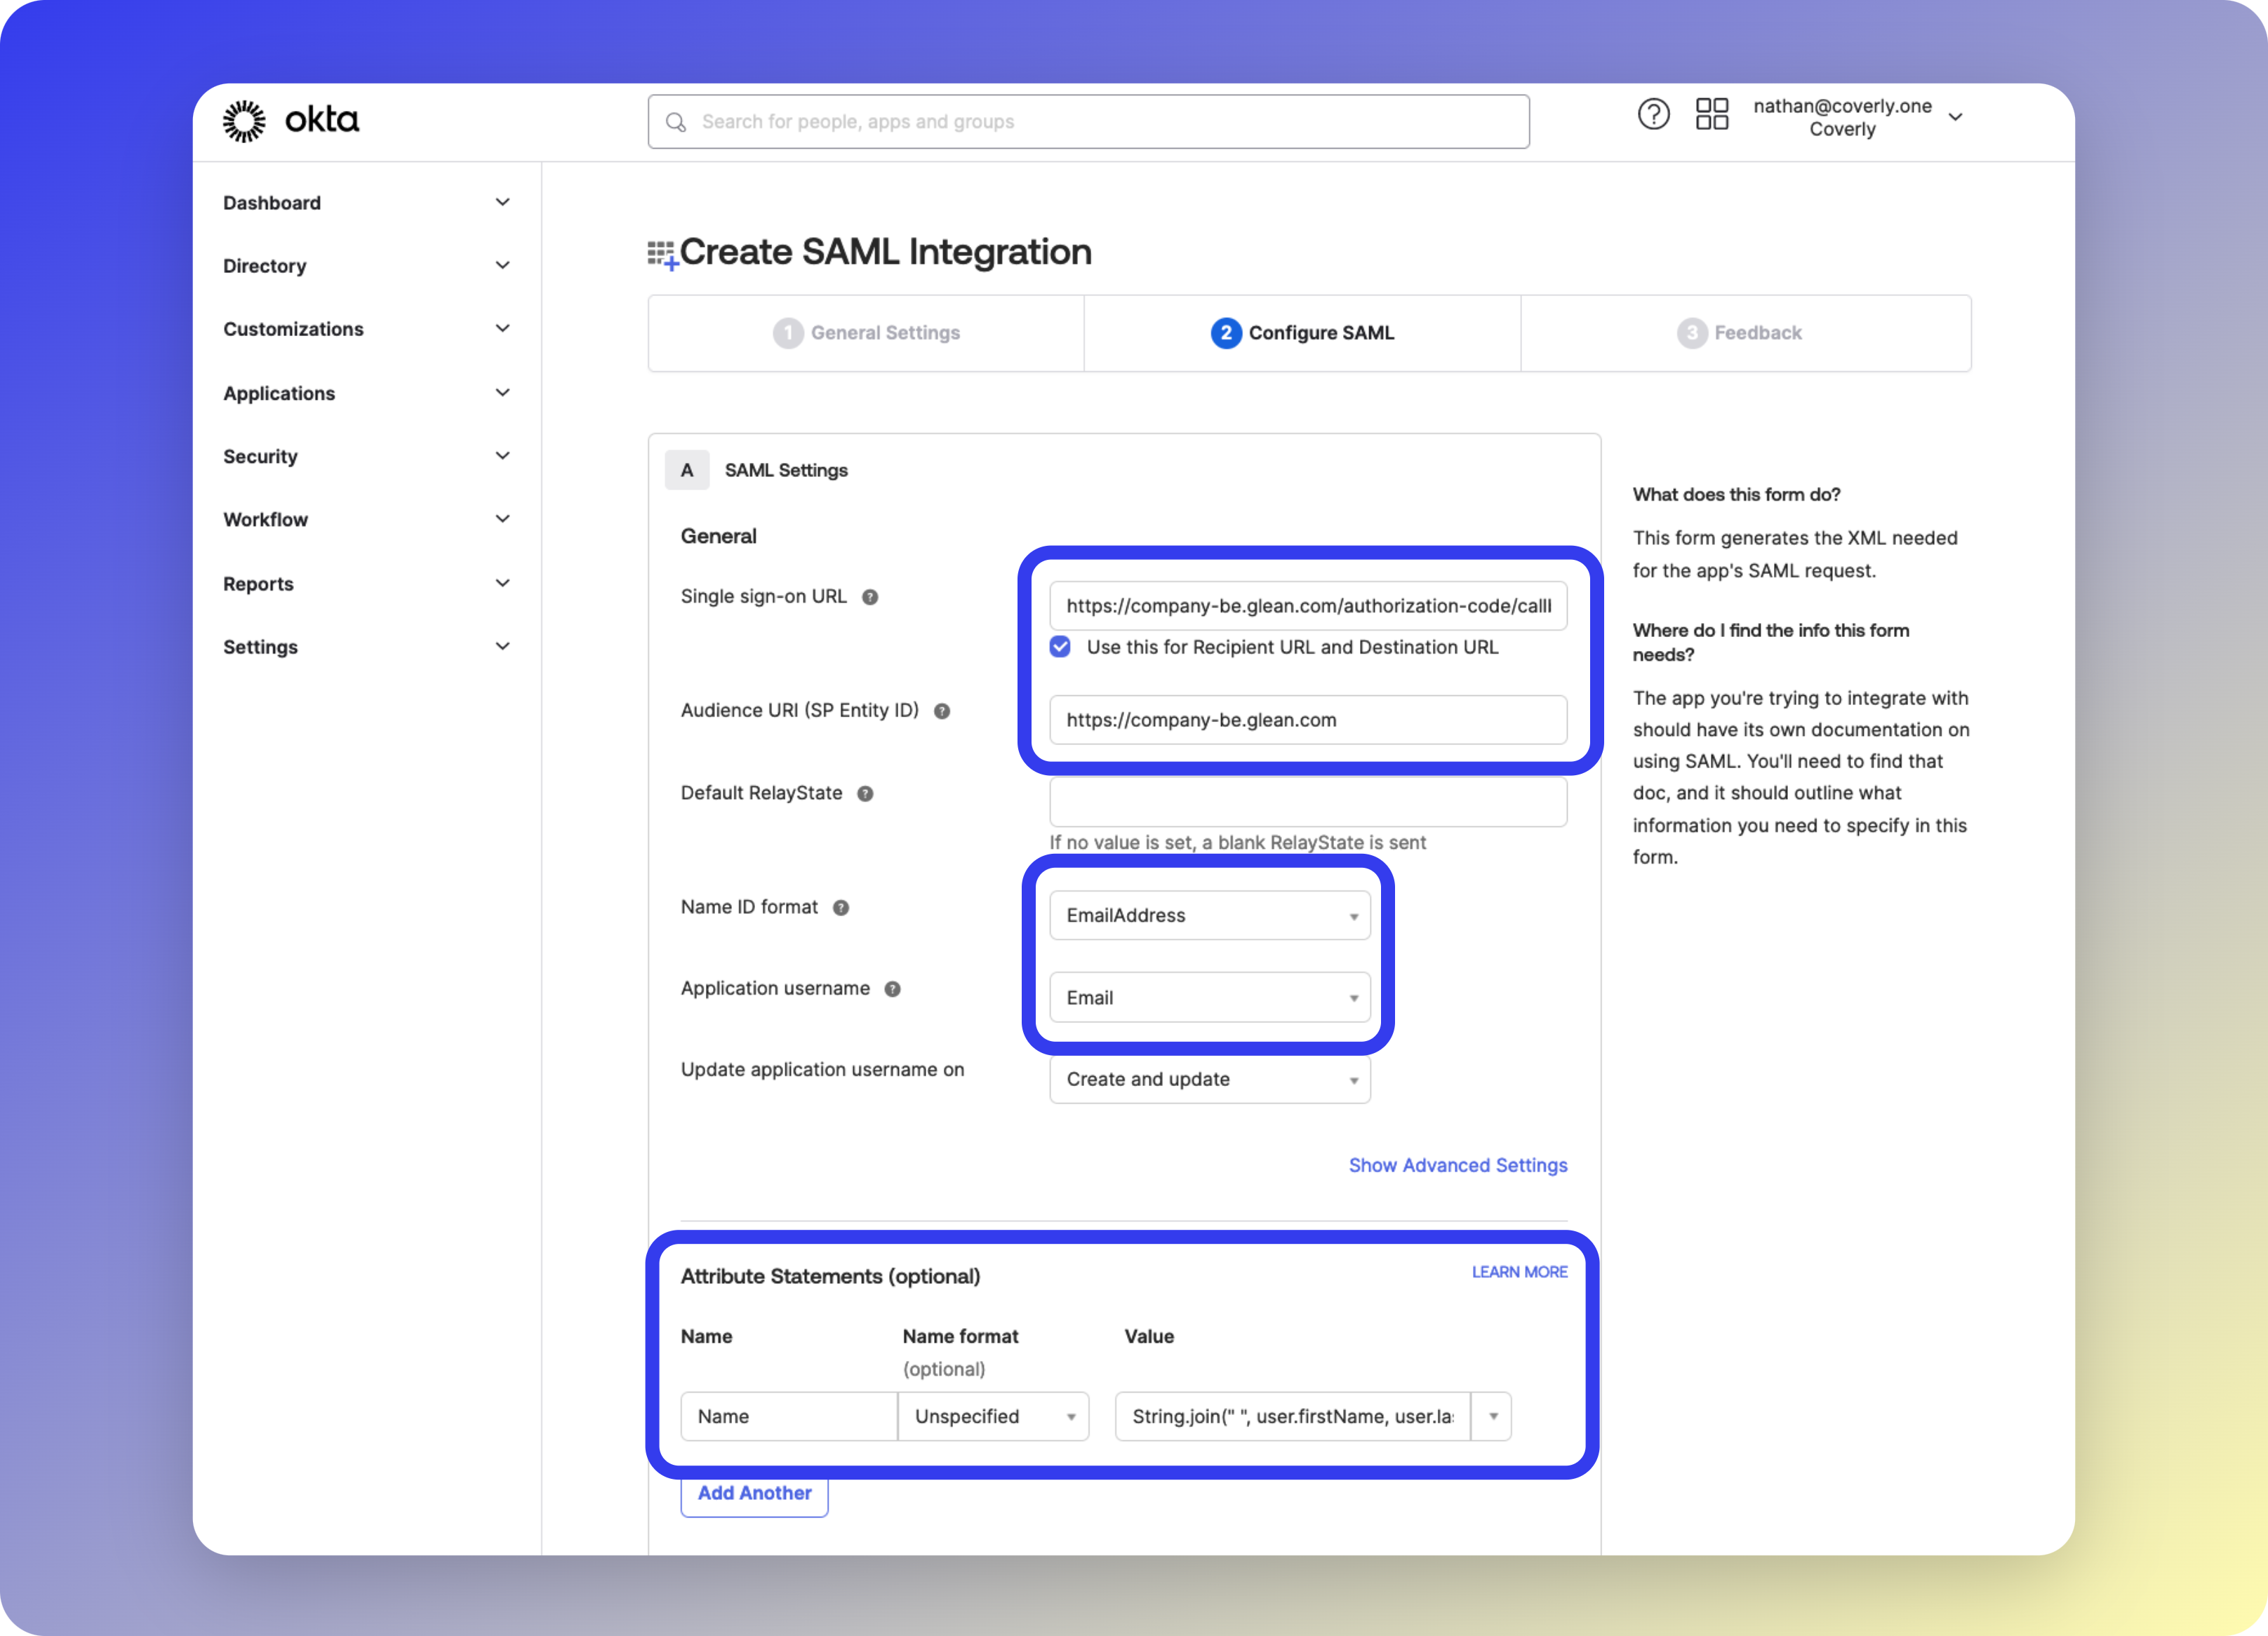The width and height of the screenshot is (2268, 1636).
Task: Go to General Settings step tab
Action: (866, 333)
